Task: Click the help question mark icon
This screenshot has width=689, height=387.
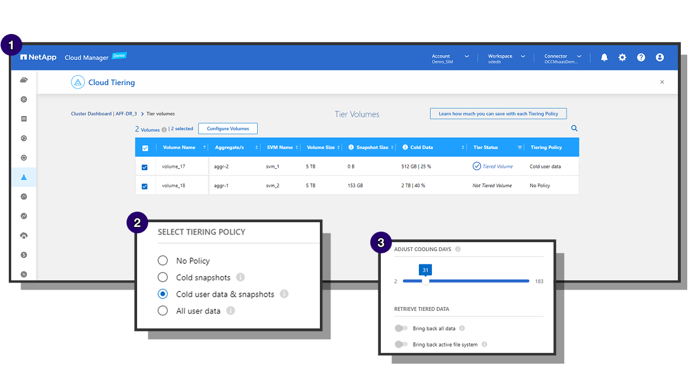Action: click(x=641, y=57)
